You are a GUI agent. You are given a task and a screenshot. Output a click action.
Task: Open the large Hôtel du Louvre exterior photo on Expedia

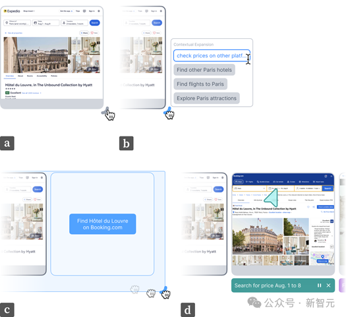pos(36,55)
